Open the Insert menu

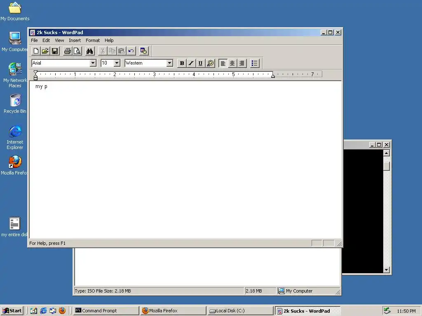pyautogui.click(x=75, y=40)
